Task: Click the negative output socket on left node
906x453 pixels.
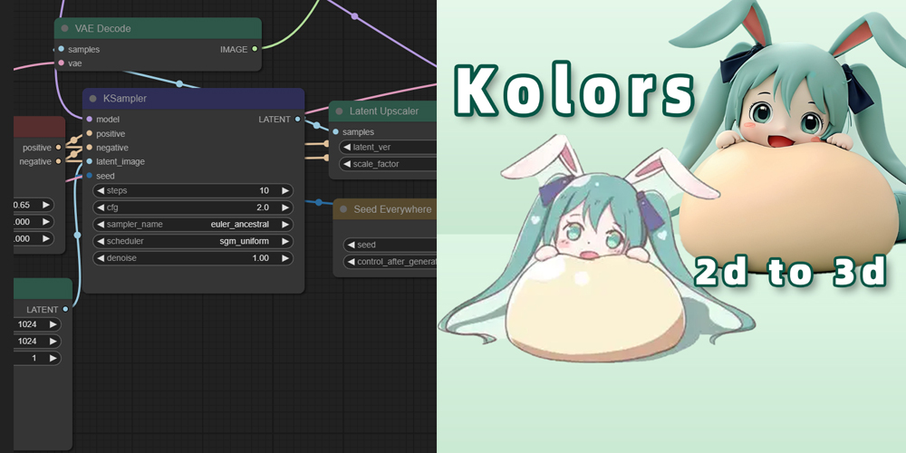Action: point(58,161)
